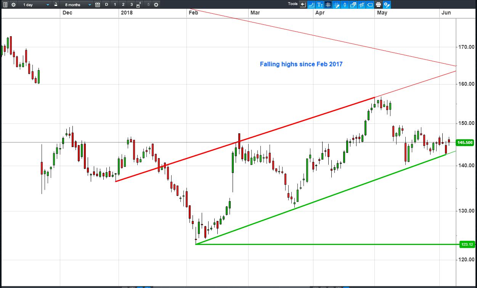The image size is (477, 288).
Task: Open preset settings gear after preset 5
Action: tap(156, 5)
